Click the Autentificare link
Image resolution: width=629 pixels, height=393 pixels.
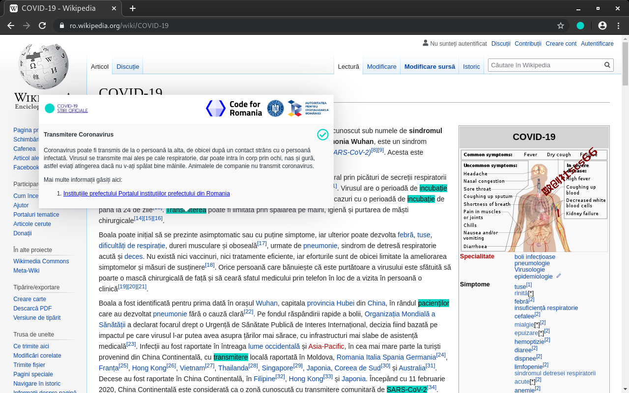pyautogui.click(x=597, y=44)
